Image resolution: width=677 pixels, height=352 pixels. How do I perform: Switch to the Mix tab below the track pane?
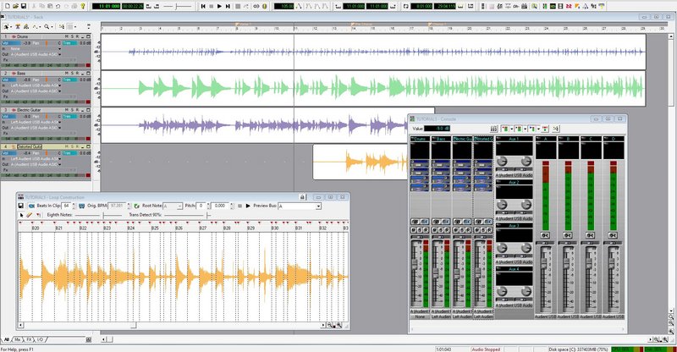tap(18, 340)
